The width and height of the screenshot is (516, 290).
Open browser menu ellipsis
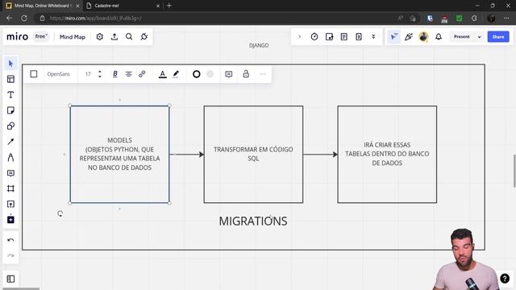507,18
